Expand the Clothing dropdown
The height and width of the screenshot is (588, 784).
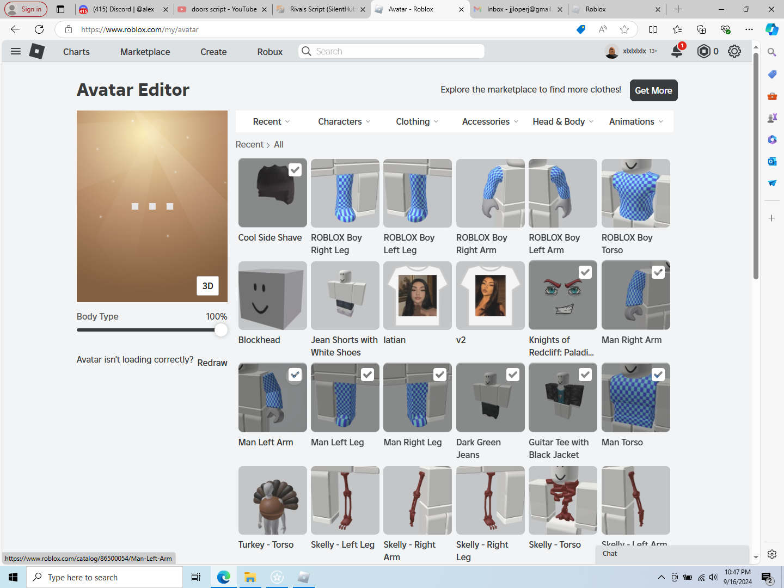tap(418, 121)
